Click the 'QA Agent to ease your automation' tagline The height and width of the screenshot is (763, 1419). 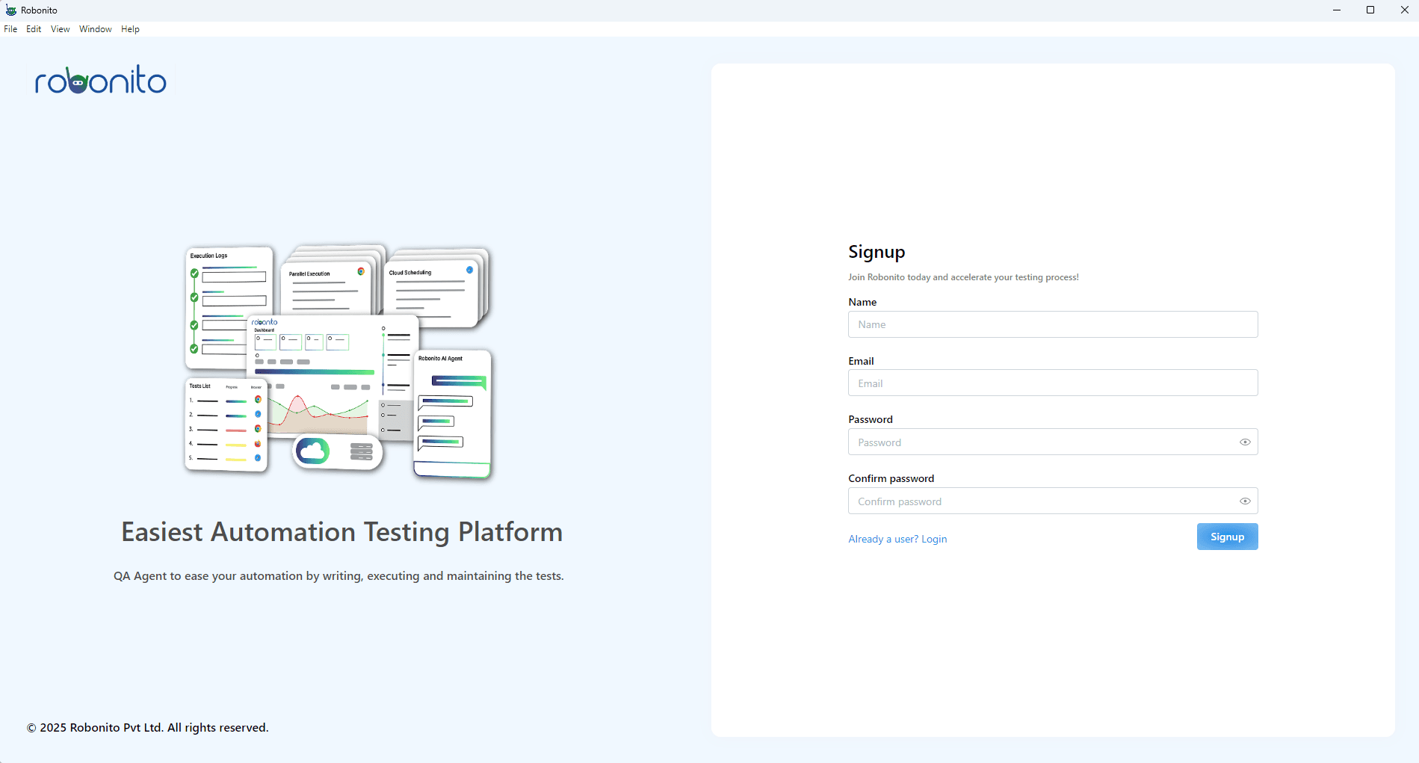338,576
